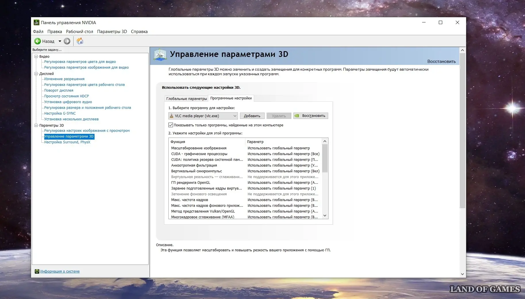Open the Рабочий стол menu
Screen dimensions: 525x299
(79, 32)
